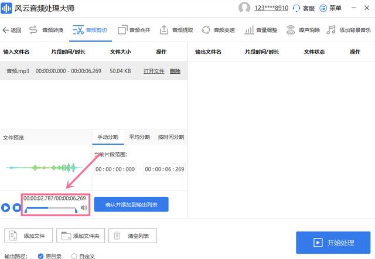Select the 音频变速 speed change tool
The width and height of the screenshot is (375, 259).
click(x=218, y=30)
